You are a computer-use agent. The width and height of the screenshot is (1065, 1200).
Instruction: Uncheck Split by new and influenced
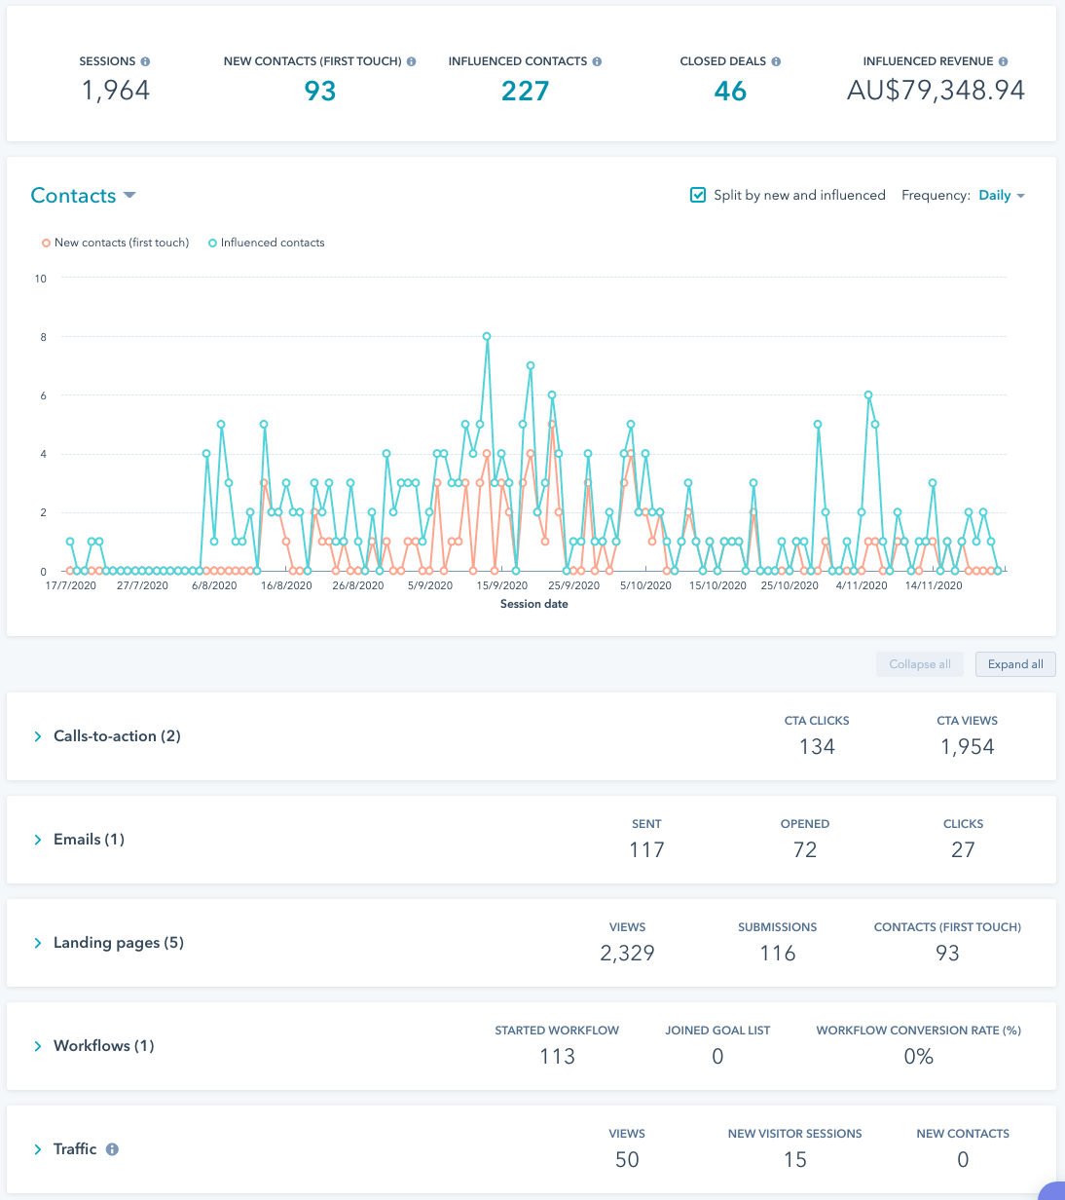tap(698, 195)
